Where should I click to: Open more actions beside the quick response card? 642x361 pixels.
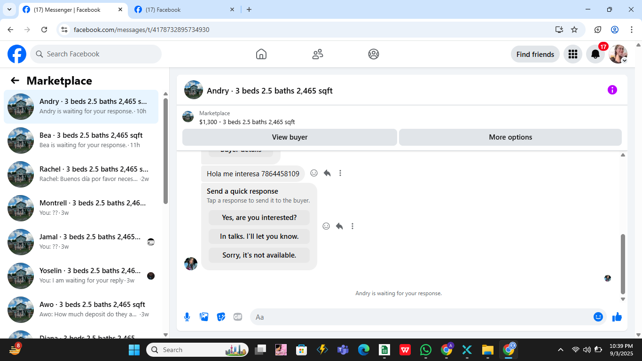click(x=352, y=226)
